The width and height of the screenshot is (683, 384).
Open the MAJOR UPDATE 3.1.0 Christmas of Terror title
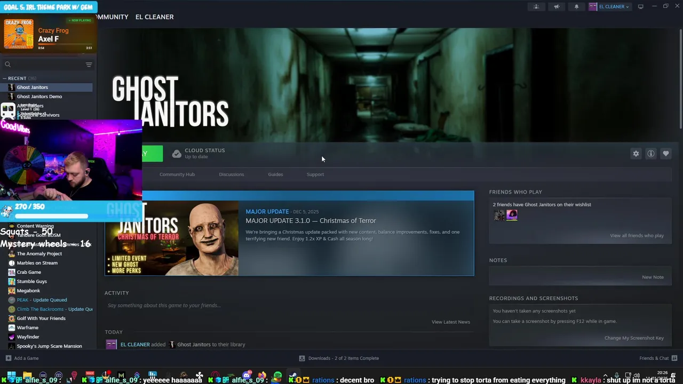pos(311,221)
